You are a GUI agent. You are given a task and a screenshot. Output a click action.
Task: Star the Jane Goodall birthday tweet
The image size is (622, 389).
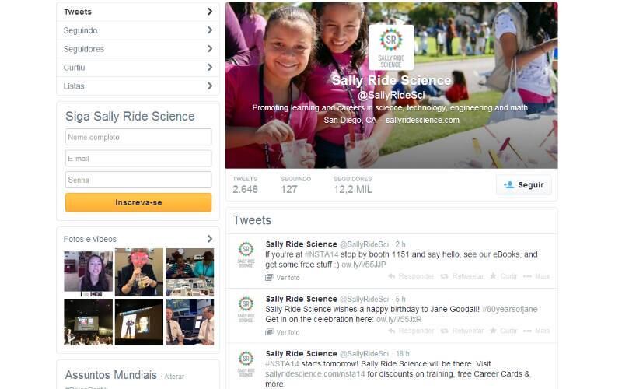(493, 331)
